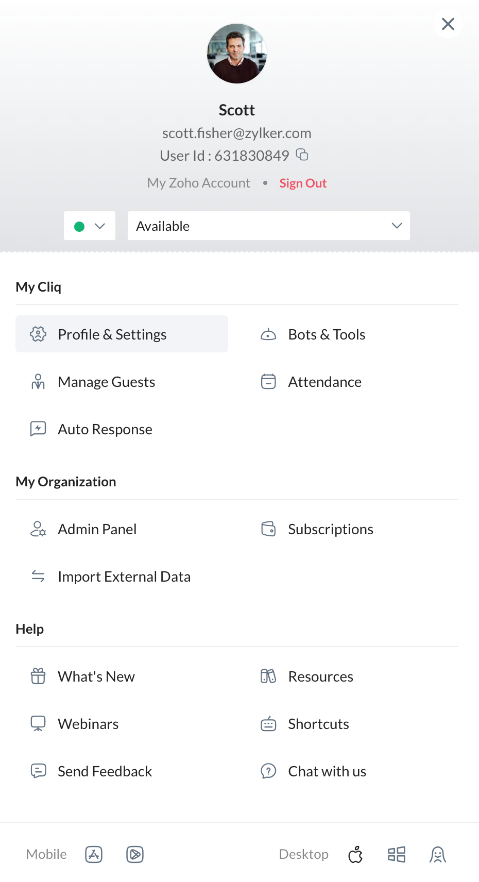Click Scott's profile photo

click(237, 53)
